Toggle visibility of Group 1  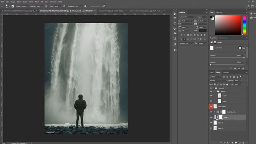[x=211, y=88]
